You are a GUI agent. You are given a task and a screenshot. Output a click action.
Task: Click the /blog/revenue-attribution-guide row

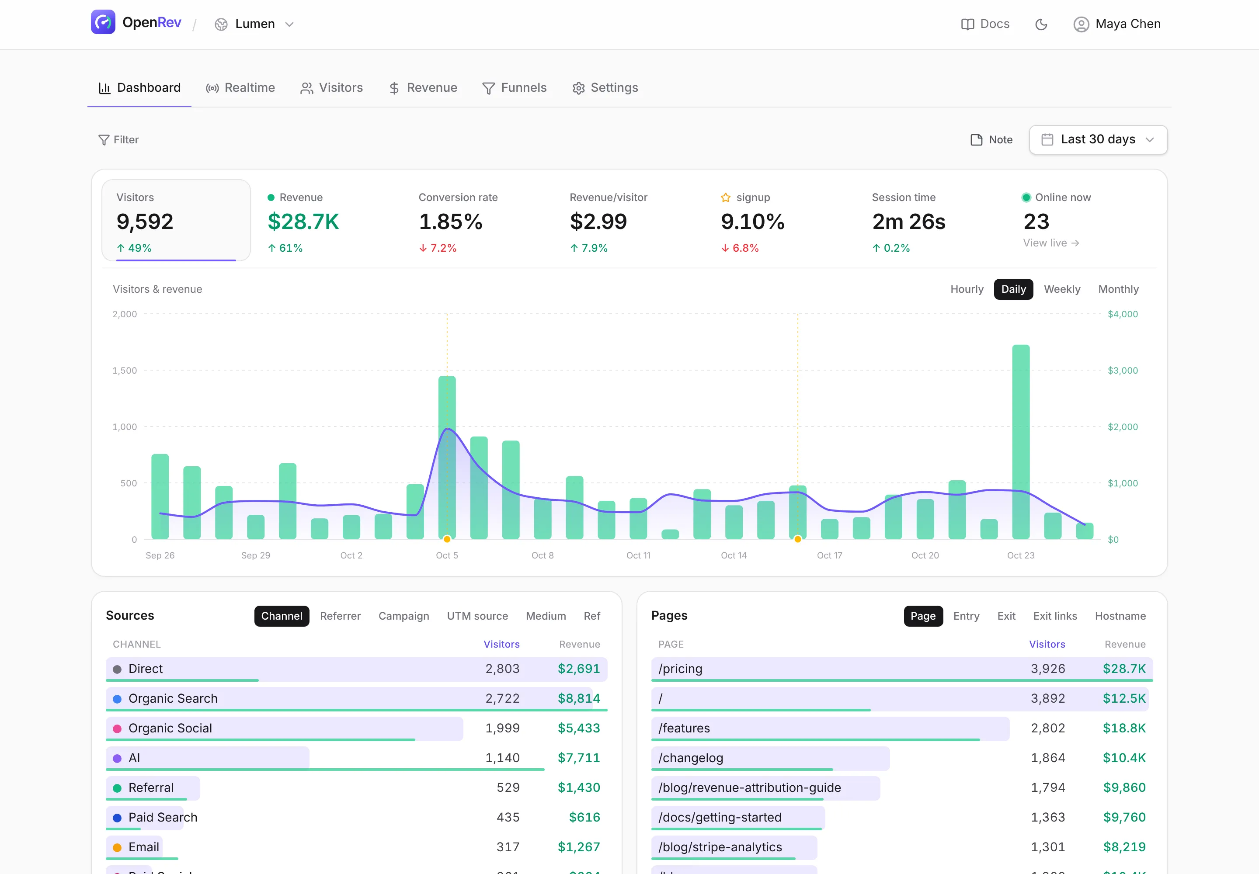902,788
